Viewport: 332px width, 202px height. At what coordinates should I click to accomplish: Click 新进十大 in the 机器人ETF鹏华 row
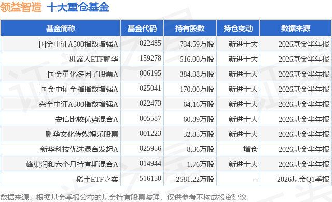coord(243,59)
